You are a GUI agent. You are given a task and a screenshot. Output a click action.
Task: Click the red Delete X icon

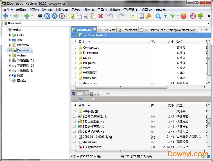pyautogui.click(x=100, y=16)
